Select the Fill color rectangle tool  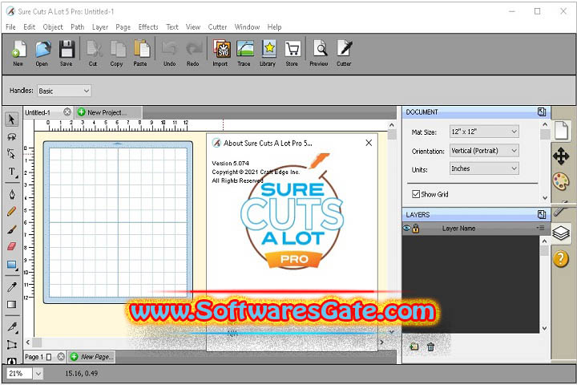tap(12, 304)
